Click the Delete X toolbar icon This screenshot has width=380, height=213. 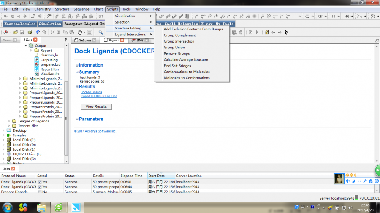pos(52,32)
